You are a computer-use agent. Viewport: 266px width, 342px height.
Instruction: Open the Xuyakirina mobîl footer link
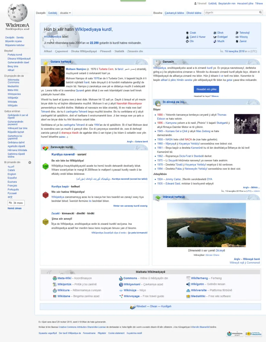click(x=134, y=333)
